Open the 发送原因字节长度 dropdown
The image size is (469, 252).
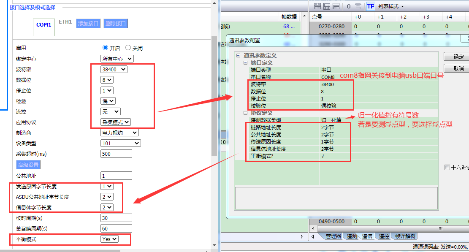107,186
